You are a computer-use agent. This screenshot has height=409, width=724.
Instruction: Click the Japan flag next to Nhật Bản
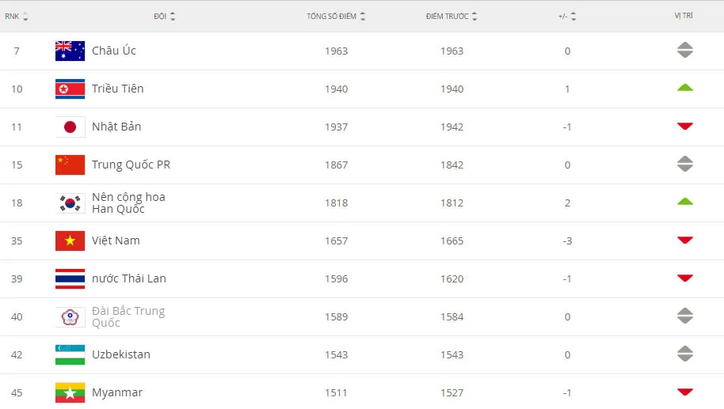(x=70, y=127)
